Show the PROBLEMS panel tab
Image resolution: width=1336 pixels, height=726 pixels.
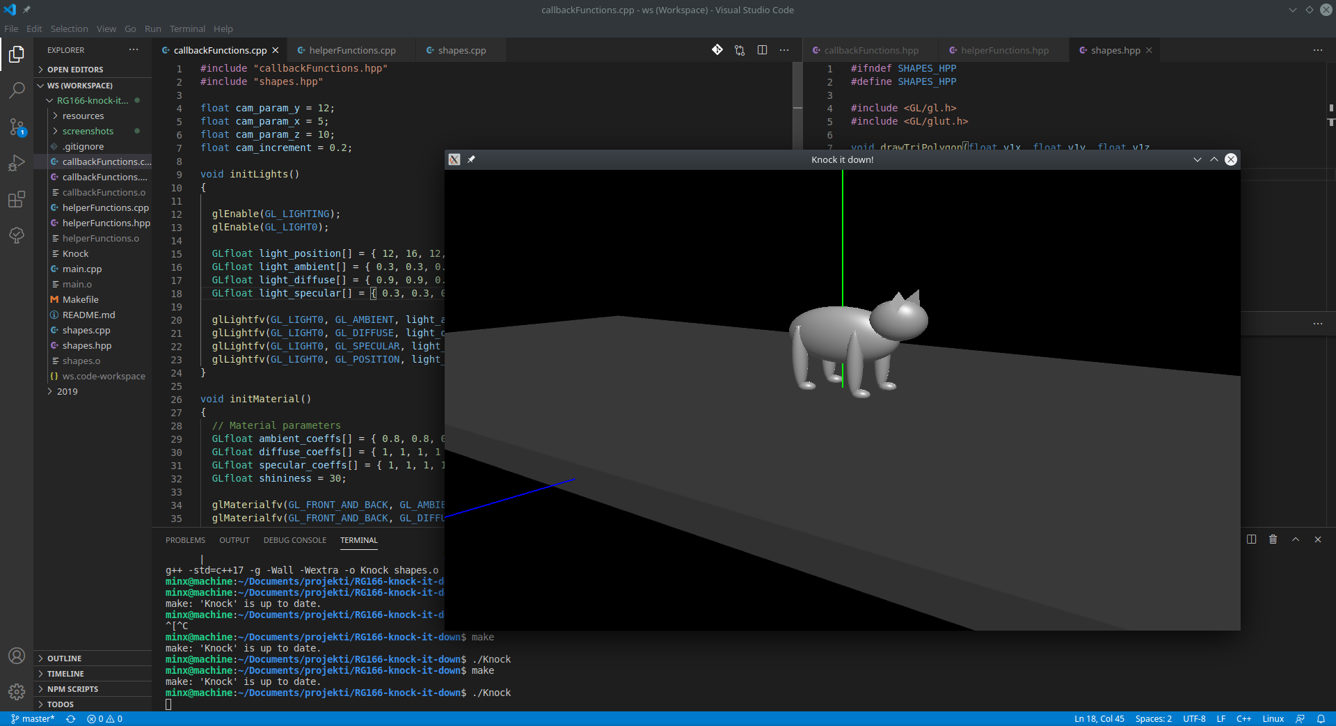click(x=185, y=540)
